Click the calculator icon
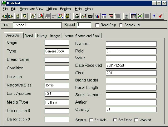168x127 pixels. 127,16
